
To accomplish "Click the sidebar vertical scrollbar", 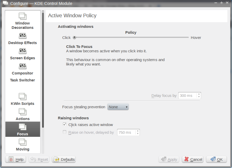I will (x=43, y=70).
